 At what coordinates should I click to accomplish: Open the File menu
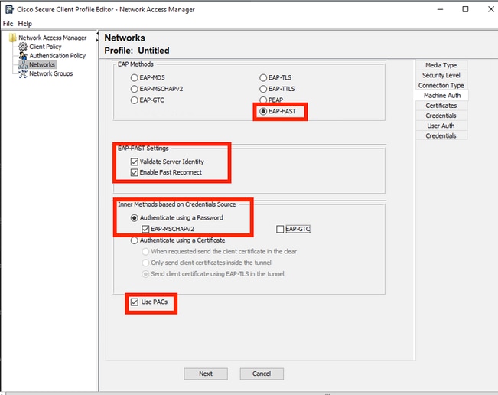pyautogui.click(x=8, y=24)
